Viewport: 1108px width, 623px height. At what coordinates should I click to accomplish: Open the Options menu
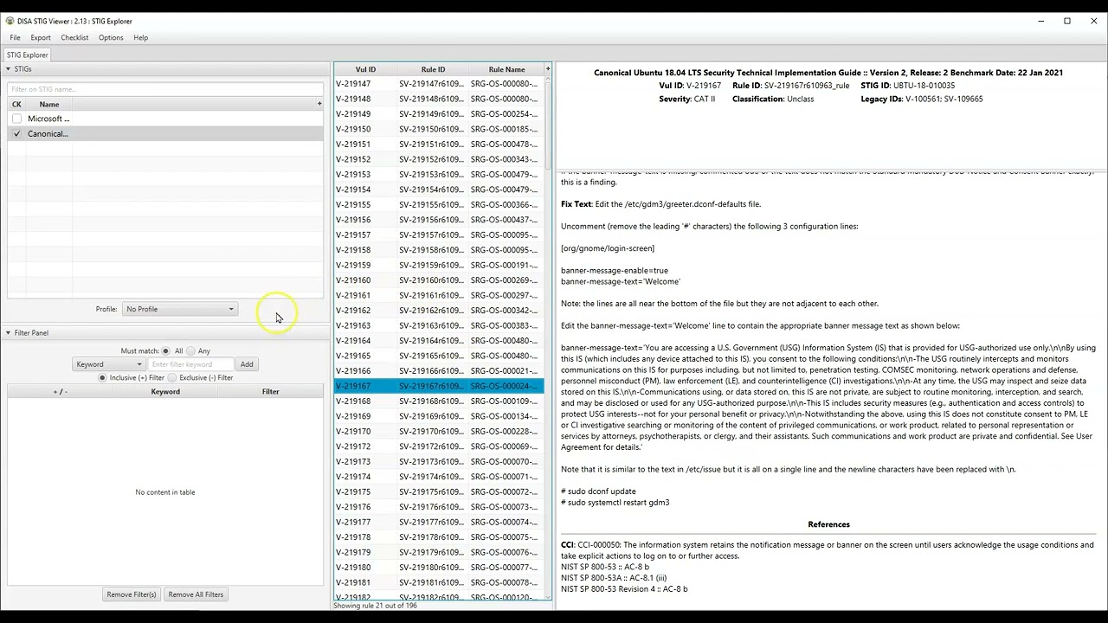coord(111,38)
